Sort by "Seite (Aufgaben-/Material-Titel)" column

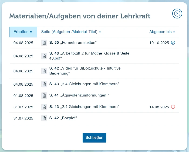71,32
